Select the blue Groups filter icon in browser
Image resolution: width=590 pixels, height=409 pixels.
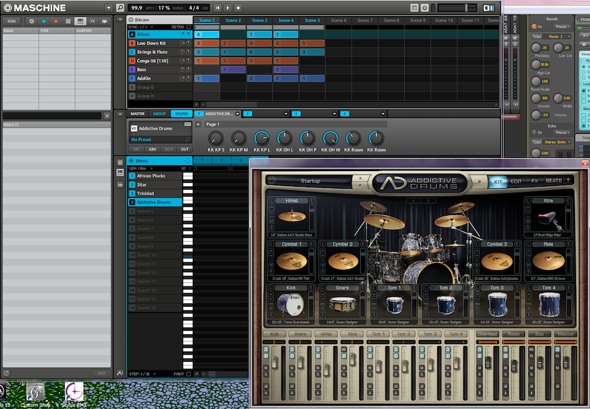click(44, 22)
